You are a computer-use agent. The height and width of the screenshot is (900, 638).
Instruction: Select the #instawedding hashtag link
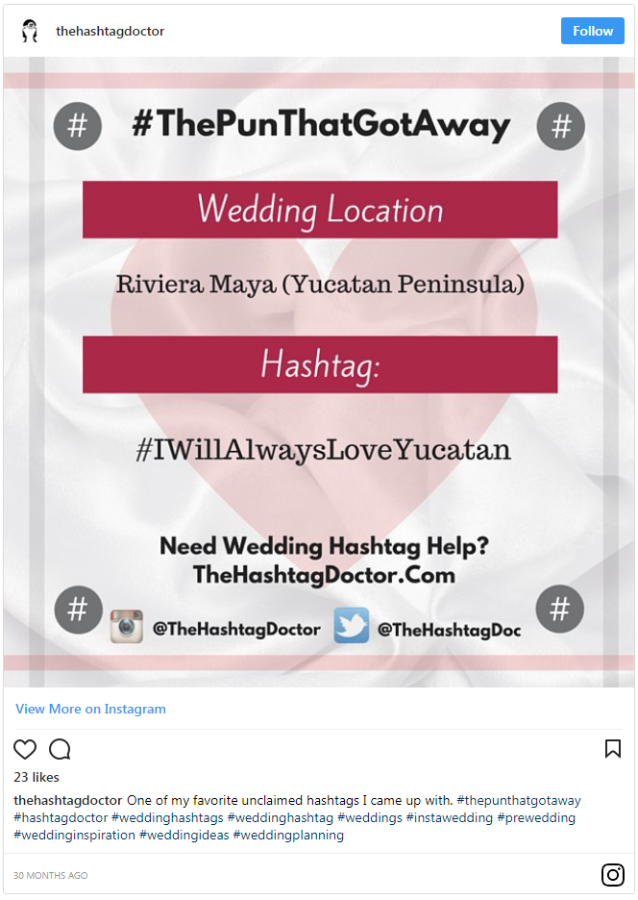pos(450,817)
